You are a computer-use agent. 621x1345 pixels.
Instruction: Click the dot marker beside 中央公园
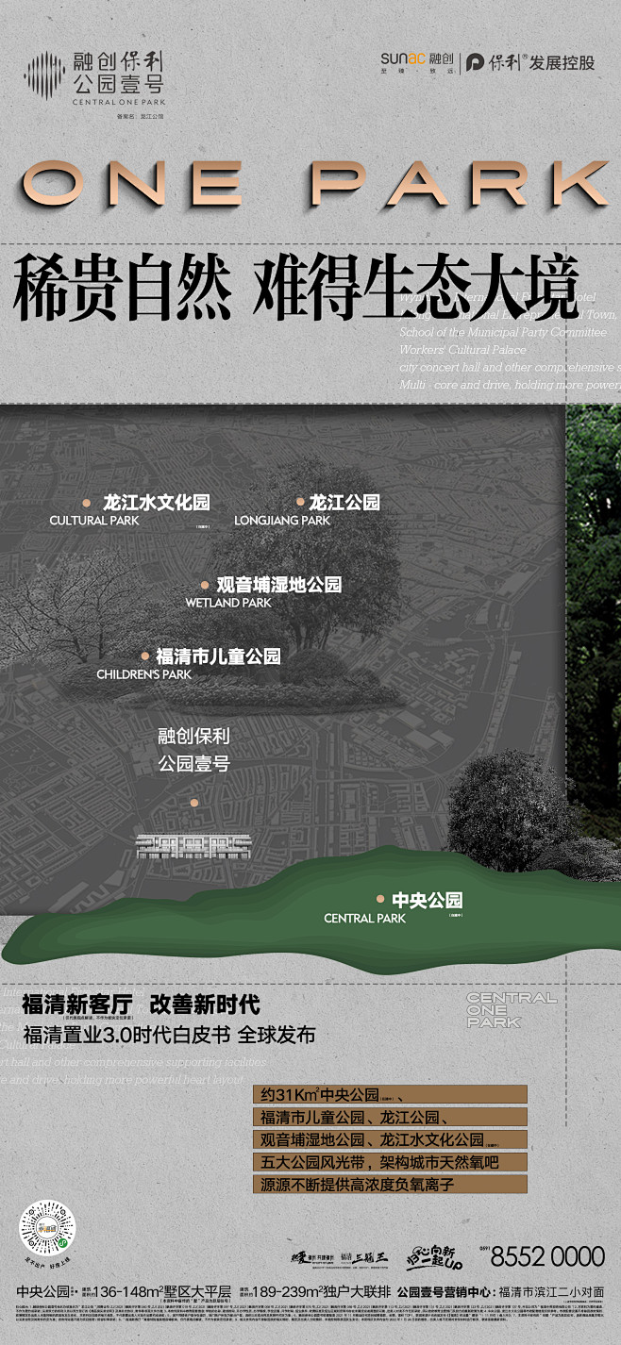(380, 900)
